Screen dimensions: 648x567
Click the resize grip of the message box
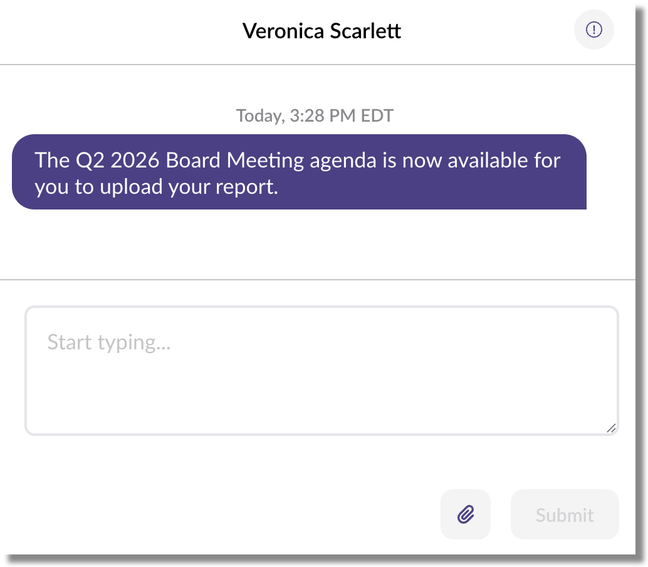[611, 428]
